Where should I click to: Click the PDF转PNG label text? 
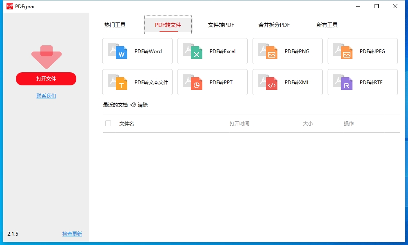(297, 51)
